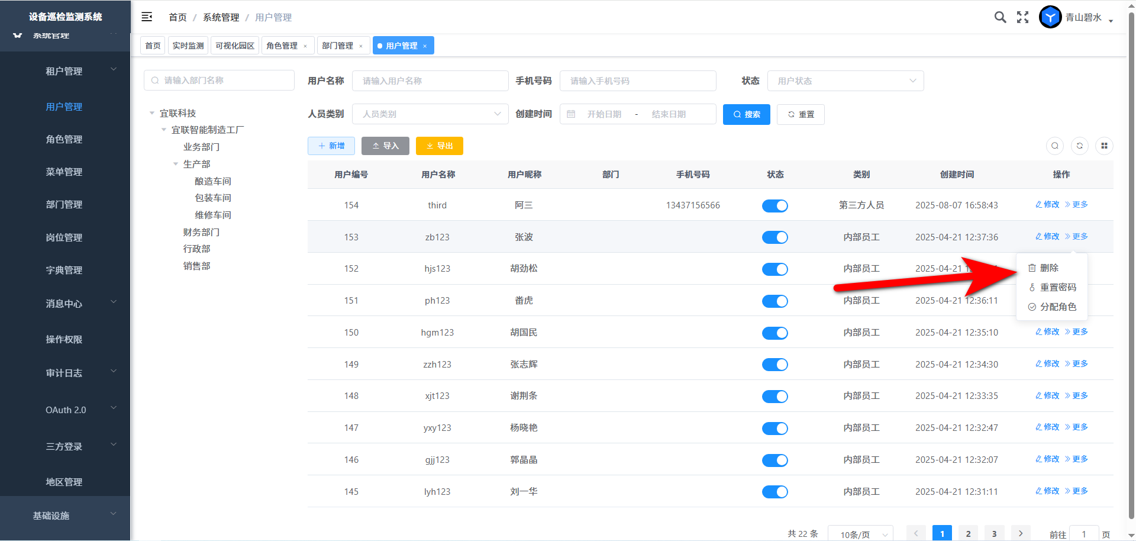Click the blue 搜索 button
This screenshot has width=1136, height=541.
coord(746,115)
